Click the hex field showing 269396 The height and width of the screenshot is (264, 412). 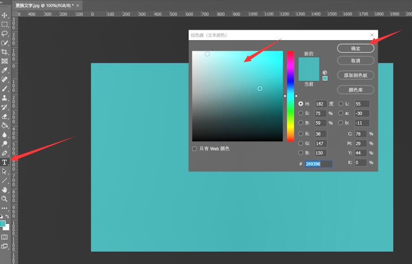pos(319,164)
